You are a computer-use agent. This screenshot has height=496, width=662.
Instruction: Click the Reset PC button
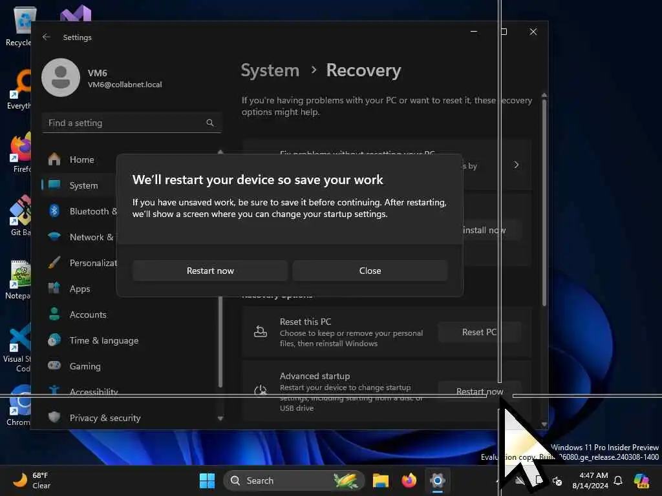point(480,333)
